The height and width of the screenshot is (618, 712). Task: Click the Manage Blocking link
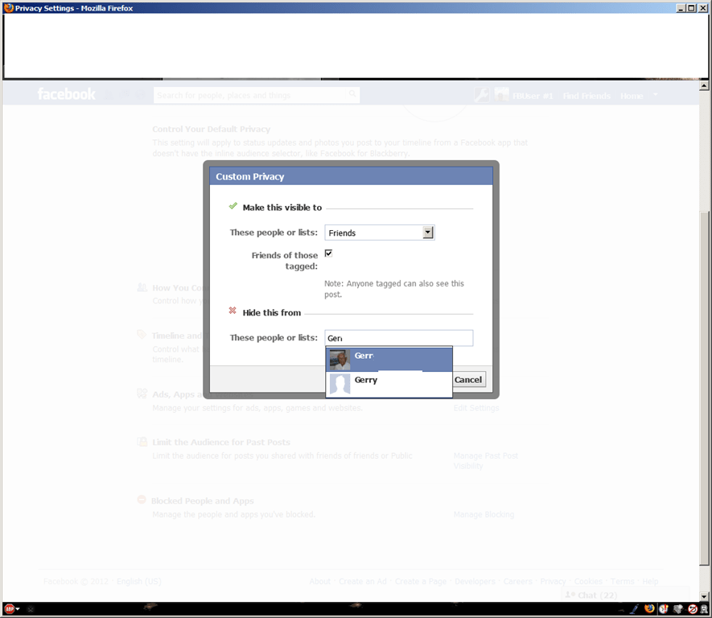pos(484,514)
